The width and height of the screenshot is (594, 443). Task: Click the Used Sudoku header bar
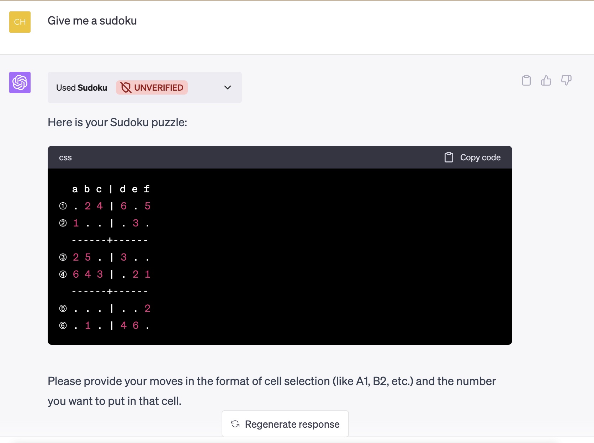pos(81,87)
